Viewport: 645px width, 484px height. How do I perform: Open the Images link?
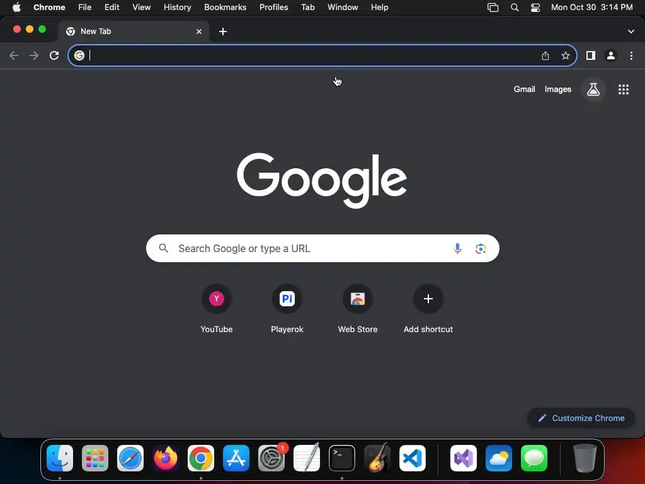[x=558, y=89]
